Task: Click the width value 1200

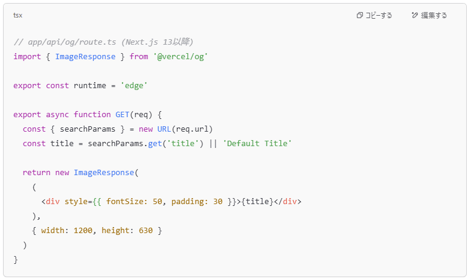Action: tap(83, 231)
